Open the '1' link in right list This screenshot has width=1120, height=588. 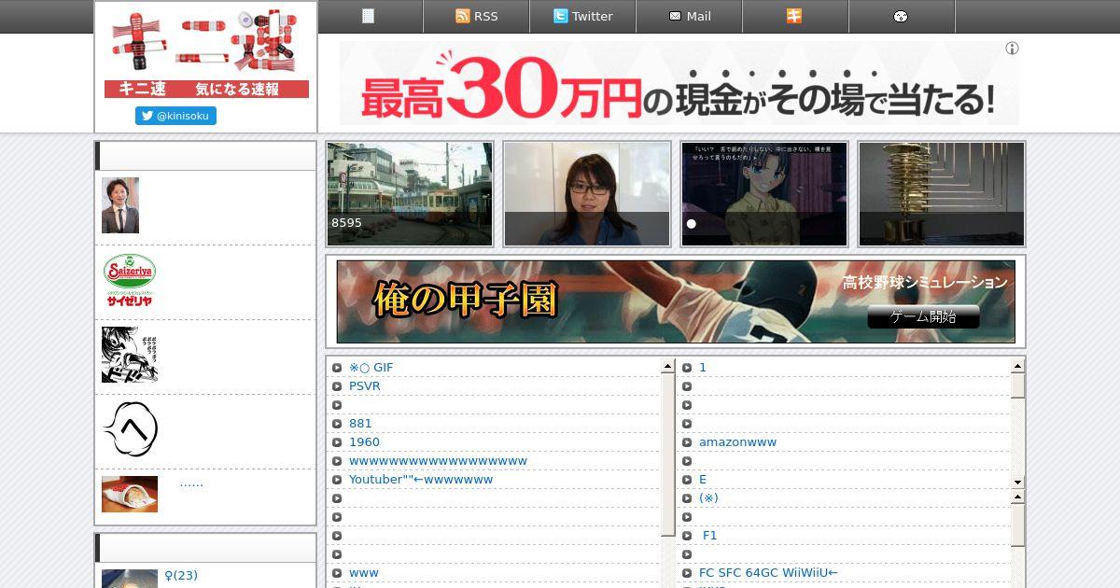[703, 368]
